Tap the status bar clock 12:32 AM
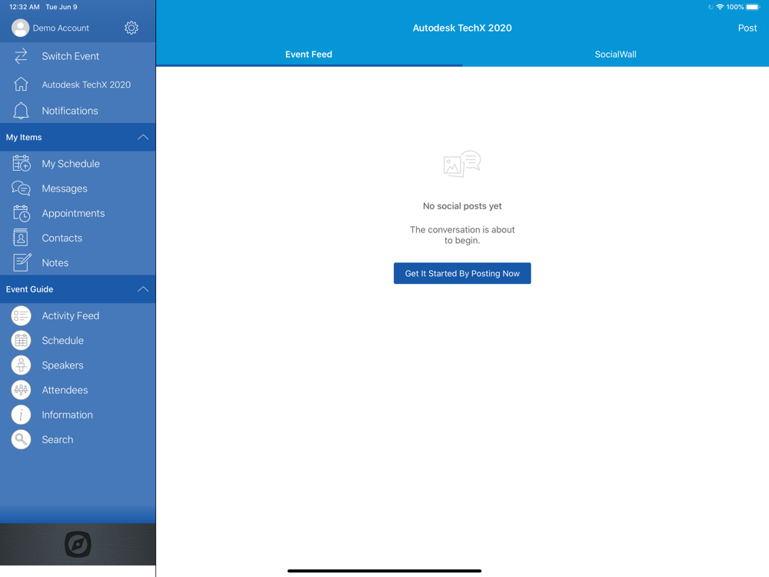Viewport: 769px width, 577px height. click(24, 7)
